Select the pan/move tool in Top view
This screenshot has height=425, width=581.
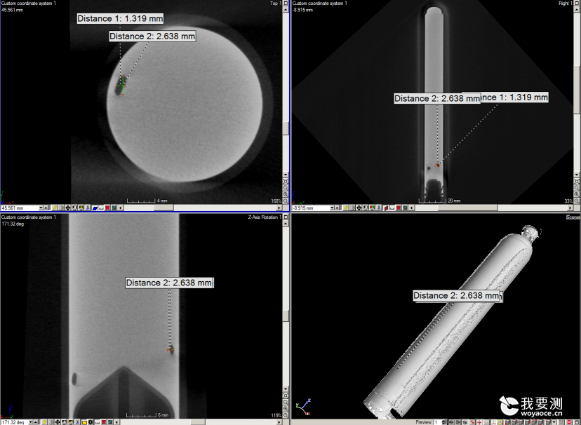pyautogui.click(x=68, y=208)
